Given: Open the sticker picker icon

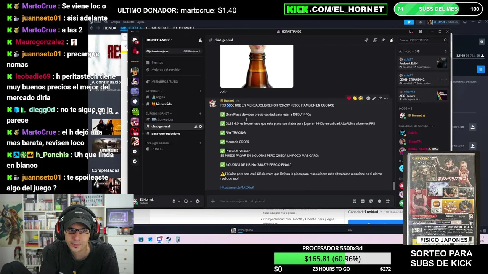Looking at the screenshot, I should (x=371, y=201).
